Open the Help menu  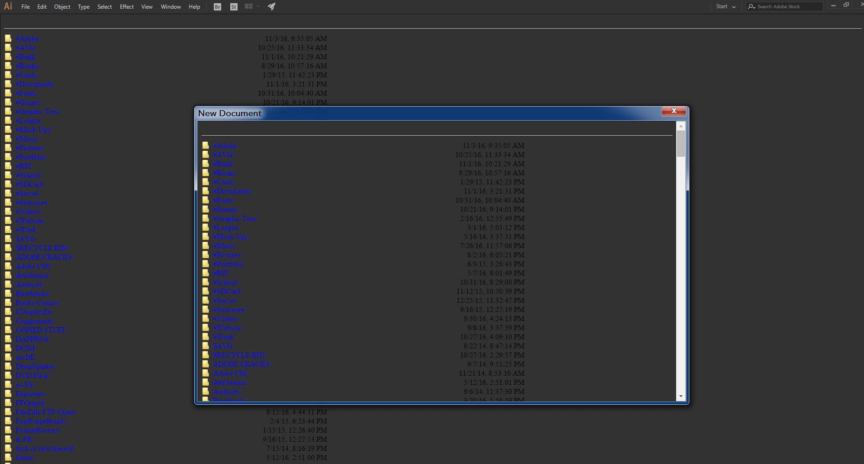tap(194, 7)
